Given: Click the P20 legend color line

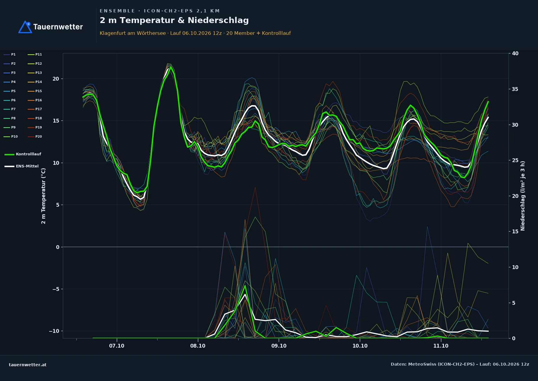Looking at the screenshot, I should point(31,137).
